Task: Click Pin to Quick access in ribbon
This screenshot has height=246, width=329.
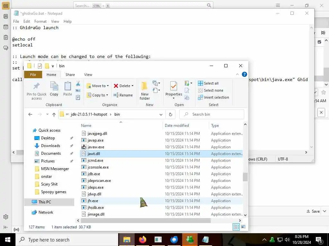Action: (x=36, y=91)
